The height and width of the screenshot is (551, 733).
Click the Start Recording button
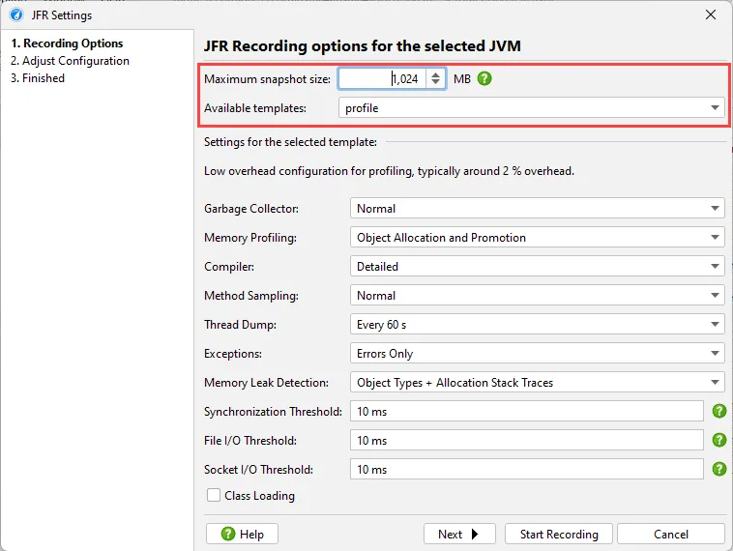(559, 534)
